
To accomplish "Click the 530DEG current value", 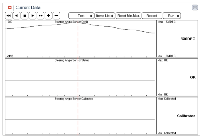I will (188, 39).
